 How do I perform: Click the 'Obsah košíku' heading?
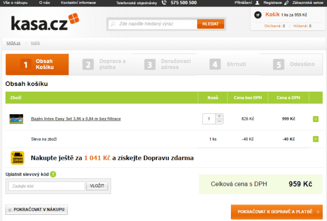click(26, 84)
